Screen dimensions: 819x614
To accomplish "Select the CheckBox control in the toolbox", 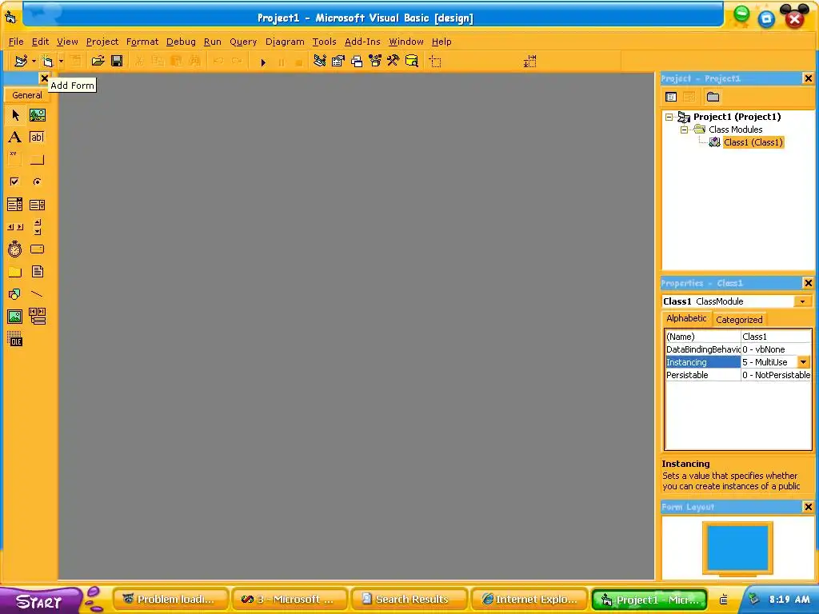I will tap(15, 181).
